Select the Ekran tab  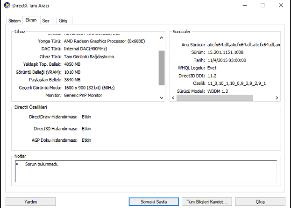click(x=31, y=20)
